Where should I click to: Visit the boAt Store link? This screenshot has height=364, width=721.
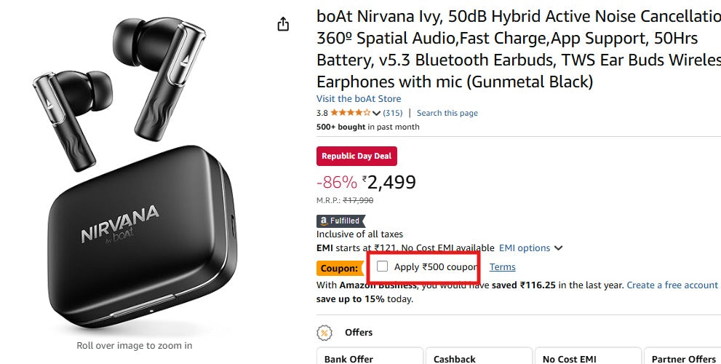359,99
